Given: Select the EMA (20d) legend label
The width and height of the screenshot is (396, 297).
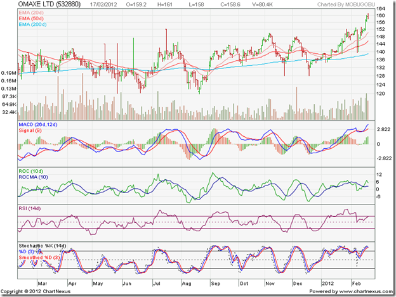Looking at the screenshot, I should tap(31, 13).
